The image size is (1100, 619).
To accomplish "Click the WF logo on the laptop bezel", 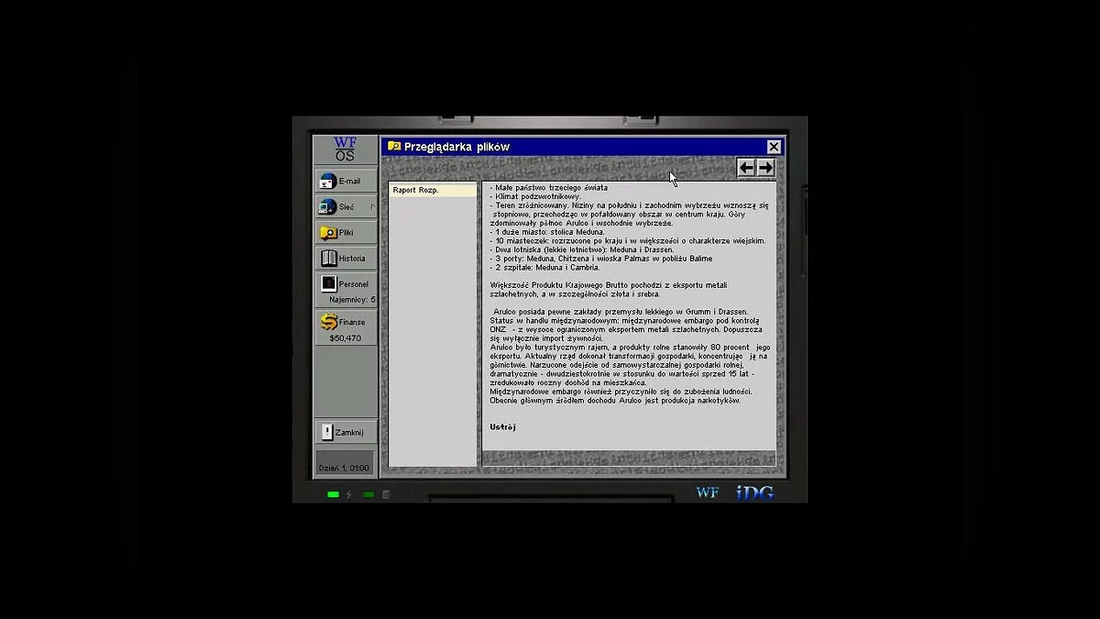I will tap(707, 493).
